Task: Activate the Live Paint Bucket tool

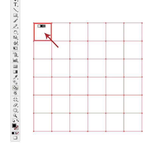Action: 15,88
